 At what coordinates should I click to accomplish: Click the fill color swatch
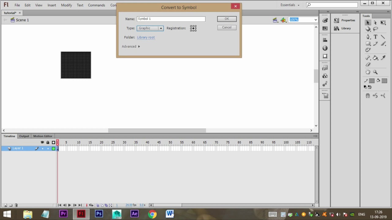(x=384, y=81)
